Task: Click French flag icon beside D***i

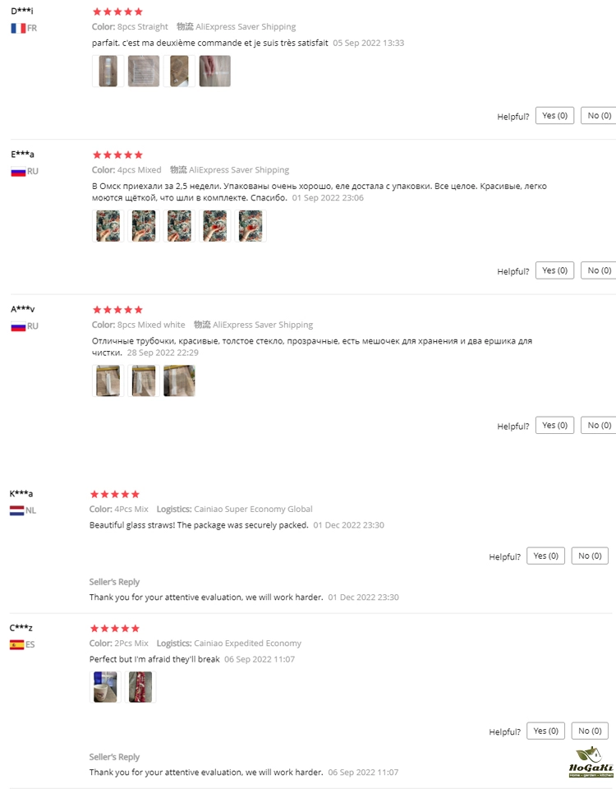Action: [x=18, y=28]
